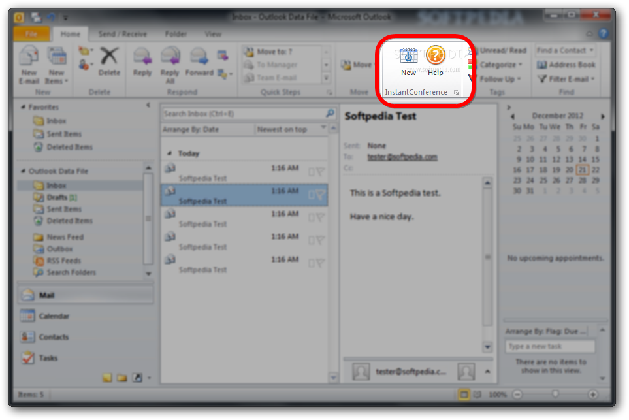The height and width of the screenshot is (420, 629).
Task: Zoom in with the plus button
Action: pyautogui.click(x=592, y=395)
